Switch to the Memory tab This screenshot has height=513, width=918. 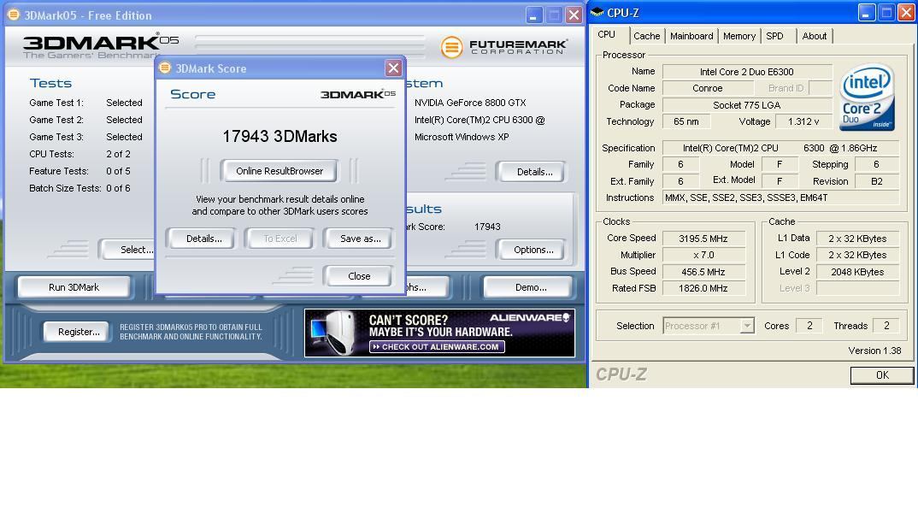[x=739, y=36]
